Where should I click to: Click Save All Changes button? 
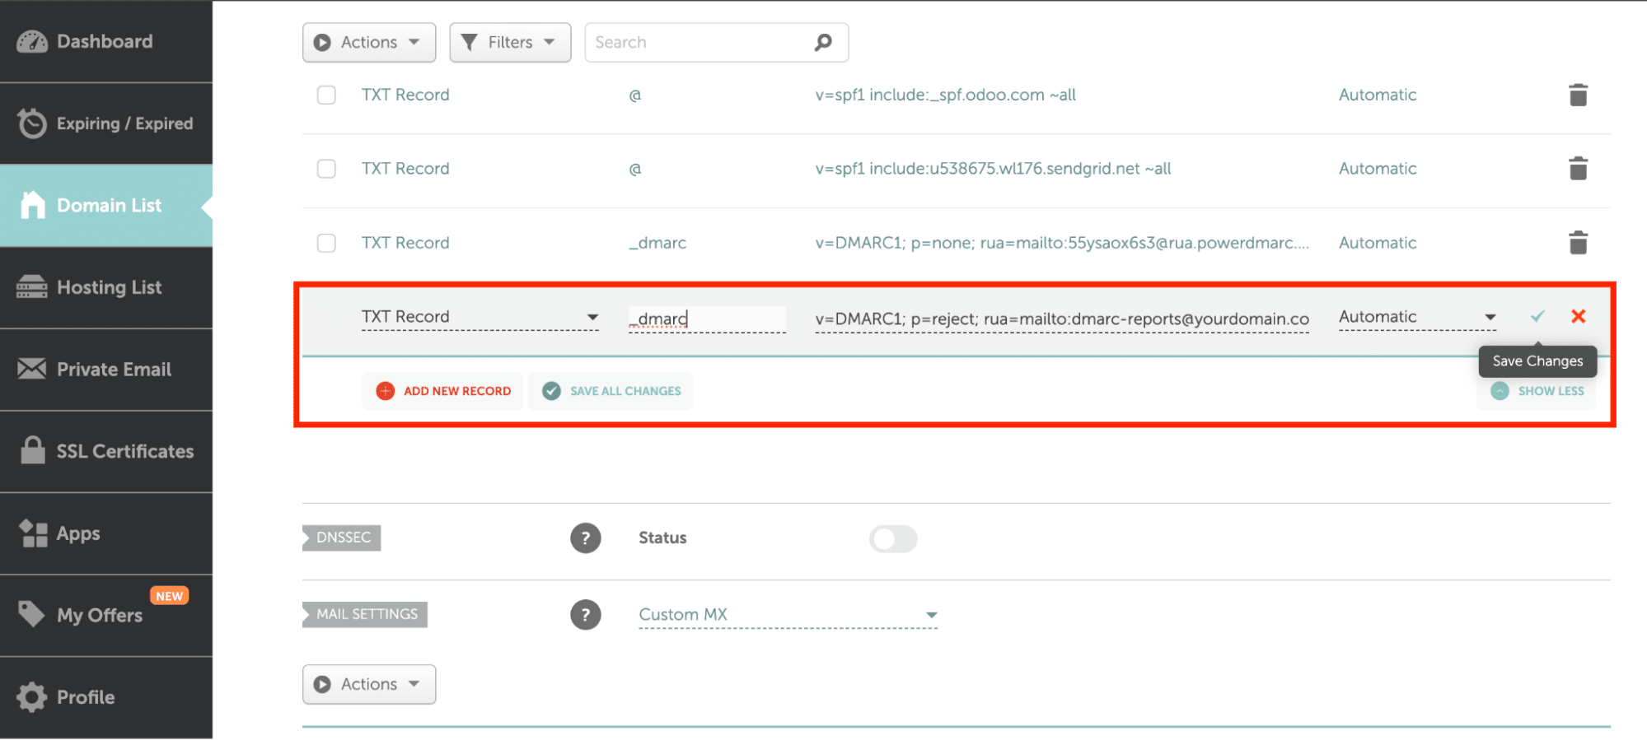(611, 391)
